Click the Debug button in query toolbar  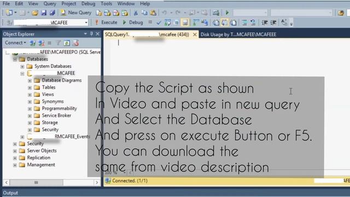[133, 22]
